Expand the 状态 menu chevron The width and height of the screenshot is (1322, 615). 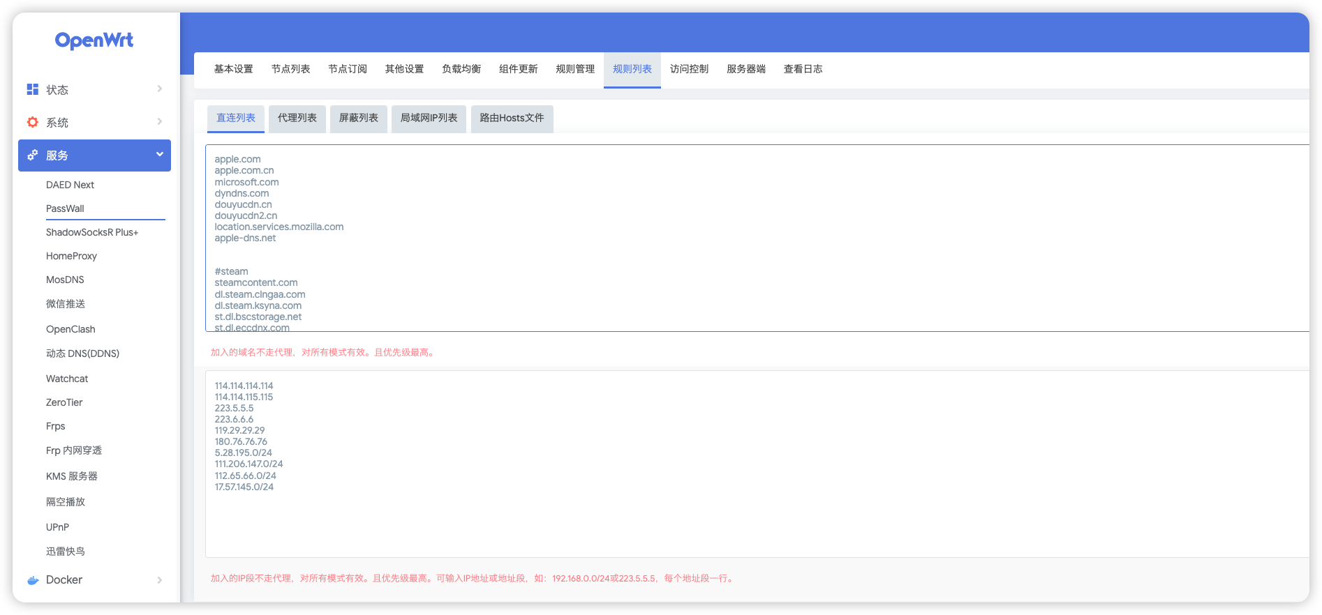tap(160, 89)
